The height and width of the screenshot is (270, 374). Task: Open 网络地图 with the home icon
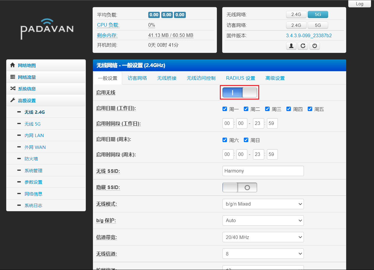(x=27, y=65)
